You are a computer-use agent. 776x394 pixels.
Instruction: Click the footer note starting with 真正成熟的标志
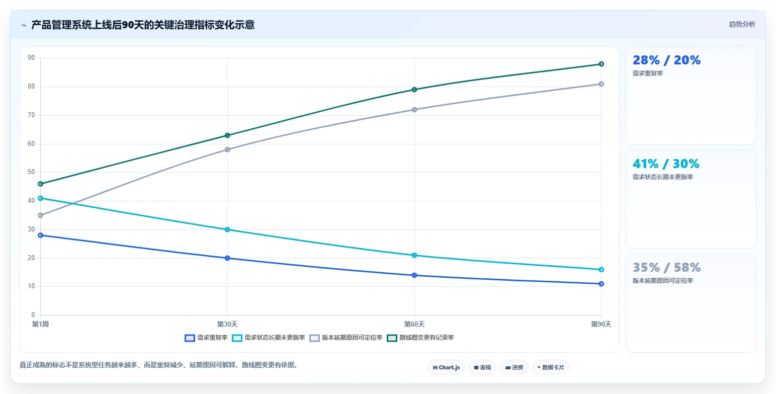160,365
